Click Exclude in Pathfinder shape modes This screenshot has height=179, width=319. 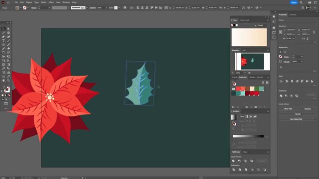(252, 161)
